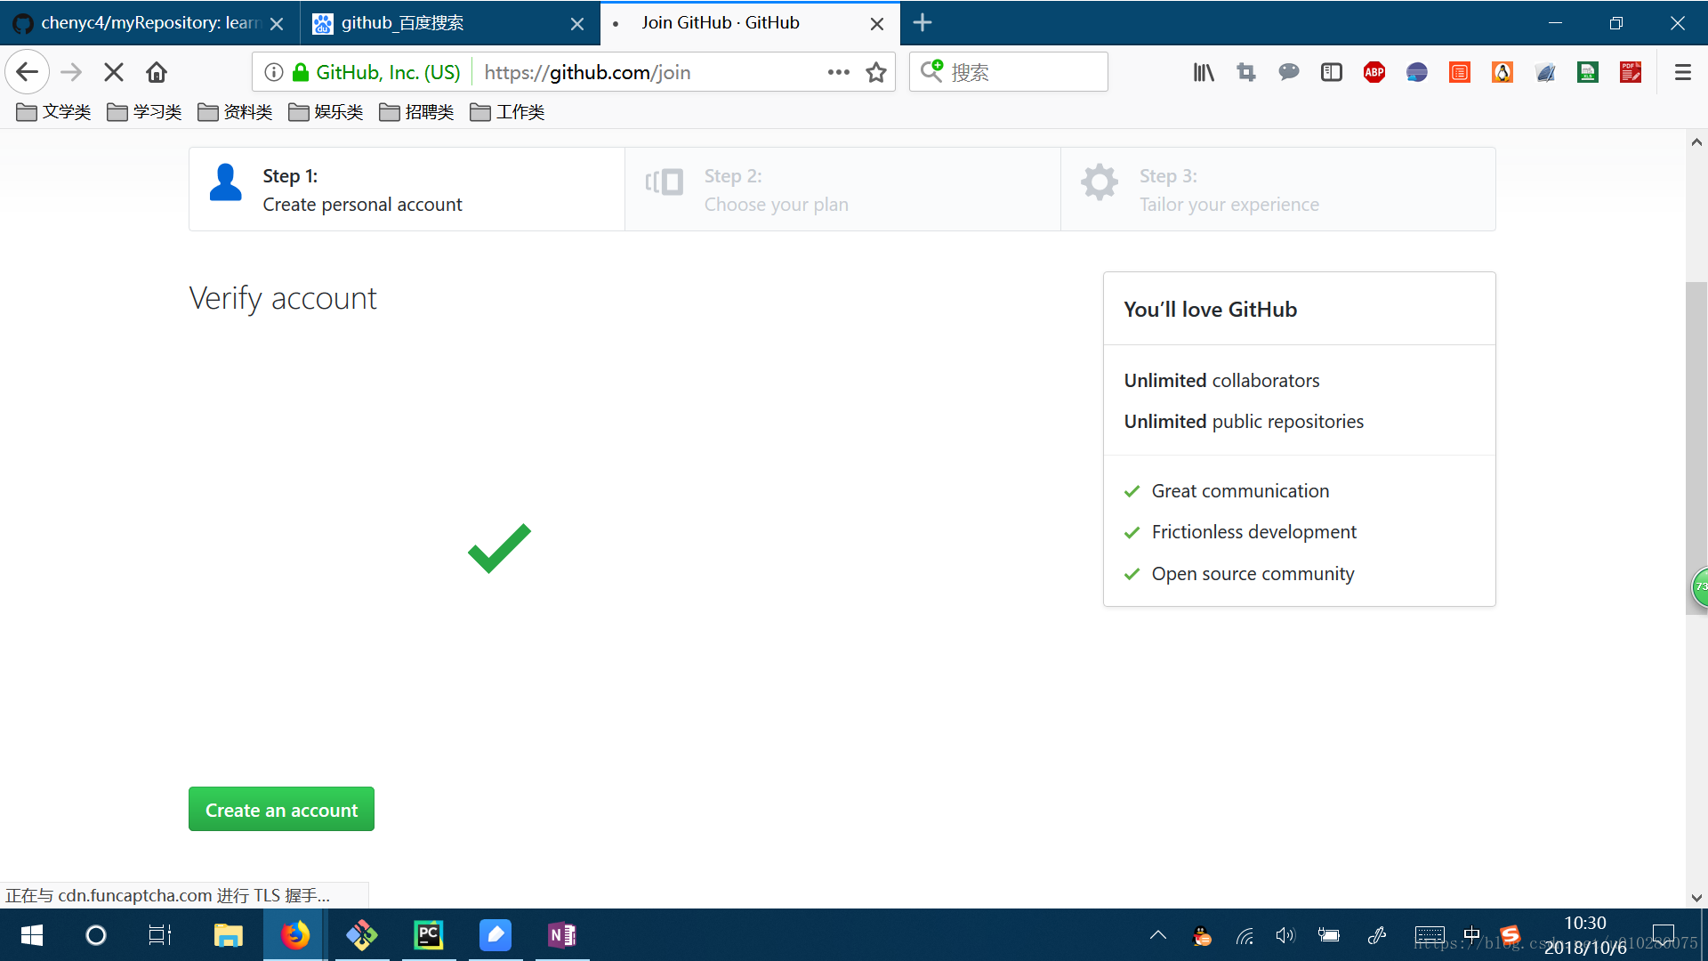
Task: Click the green verification checkmark
Action: click(x=499, y=548)
